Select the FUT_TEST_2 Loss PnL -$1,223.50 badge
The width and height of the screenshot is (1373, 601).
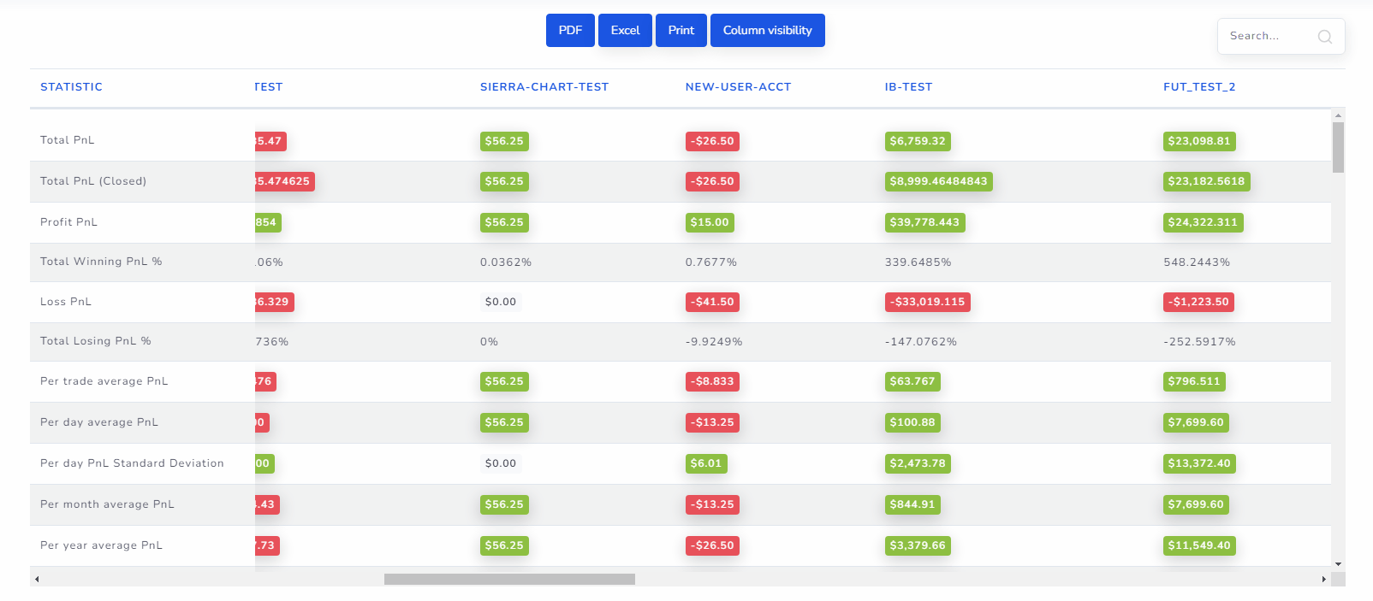(x=1198, y=302)
